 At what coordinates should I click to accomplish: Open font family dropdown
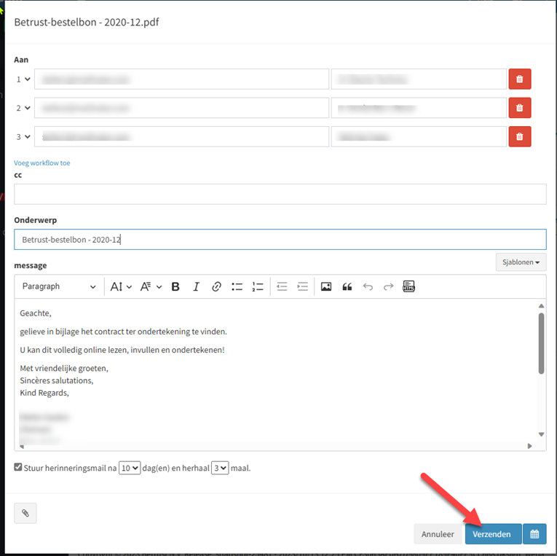(151, 286)
